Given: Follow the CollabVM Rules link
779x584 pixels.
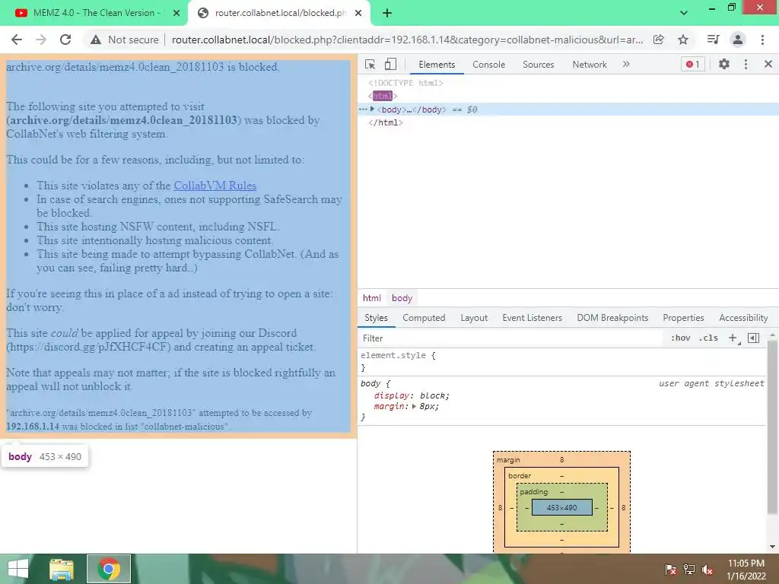Looking at the screenshot, I should tap(215, 186).
